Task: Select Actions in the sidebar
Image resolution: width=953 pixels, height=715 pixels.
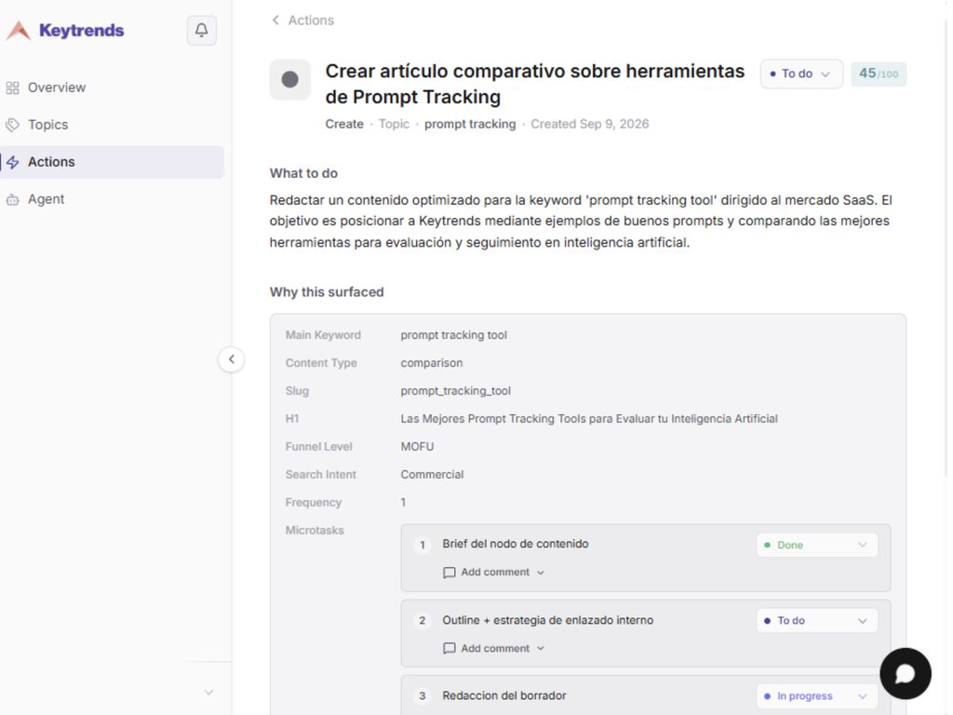Action: click(x=112, y=162)
